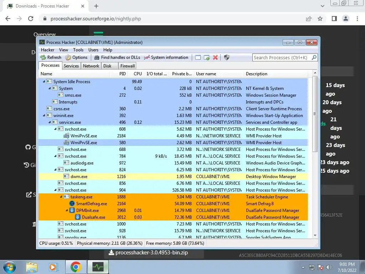Switch to the Services tab
The width and height of the screenshot is (365, 274).
pyautogui.click(x=71, y=66)
